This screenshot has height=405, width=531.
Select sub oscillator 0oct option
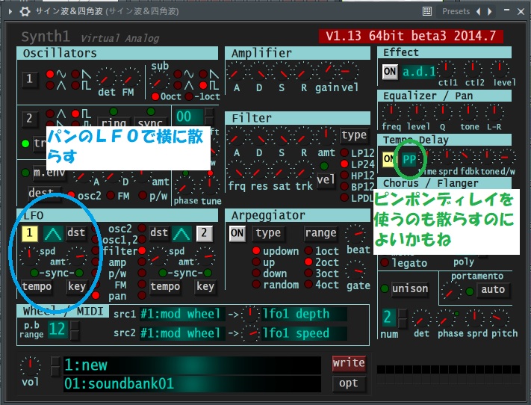pos(155,96)
